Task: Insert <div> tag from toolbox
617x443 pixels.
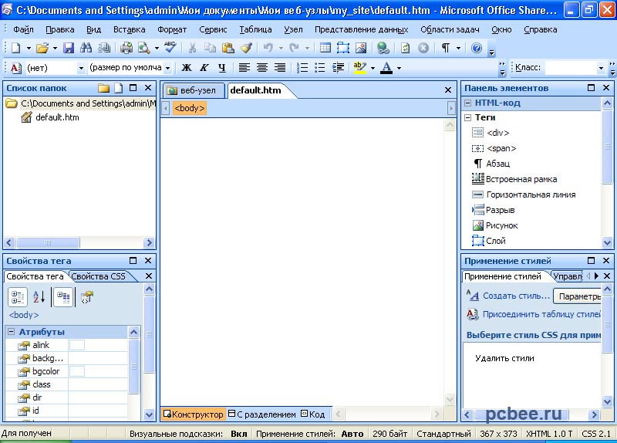Action: pyautogui.click(x=497, y=133)
